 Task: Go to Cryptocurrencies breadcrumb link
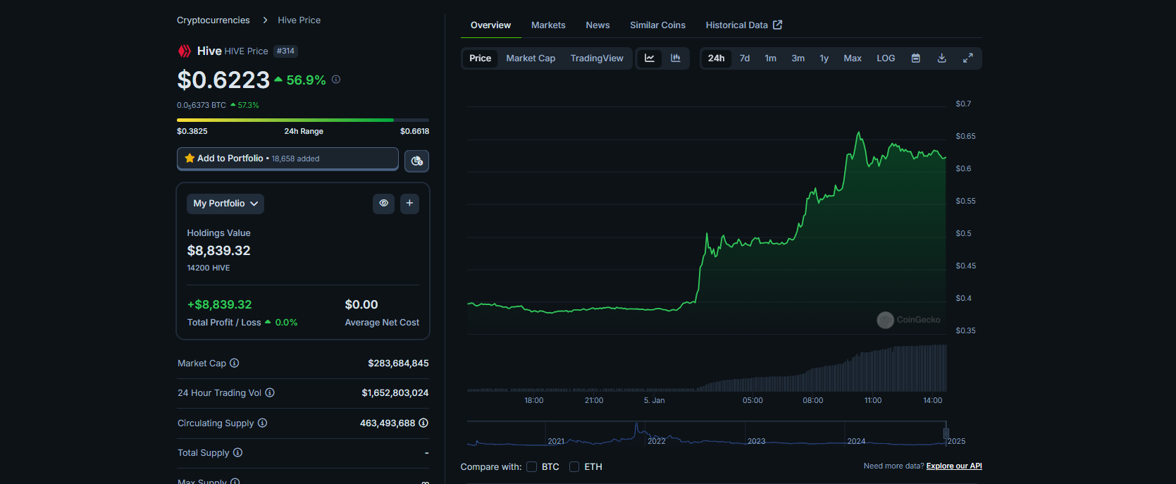[213, 20]
